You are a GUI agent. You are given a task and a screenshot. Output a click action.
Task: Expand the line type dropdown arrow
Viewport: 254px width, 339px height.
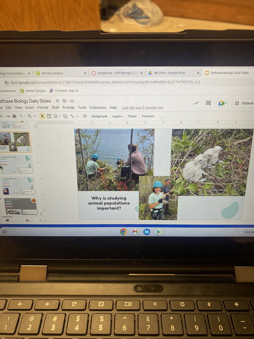click(x=77, y=116)
